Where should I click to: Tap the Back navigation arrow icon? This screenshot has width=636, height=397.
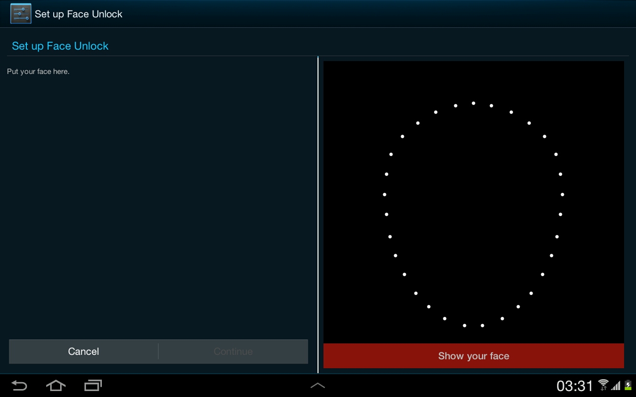click(19, 386)
